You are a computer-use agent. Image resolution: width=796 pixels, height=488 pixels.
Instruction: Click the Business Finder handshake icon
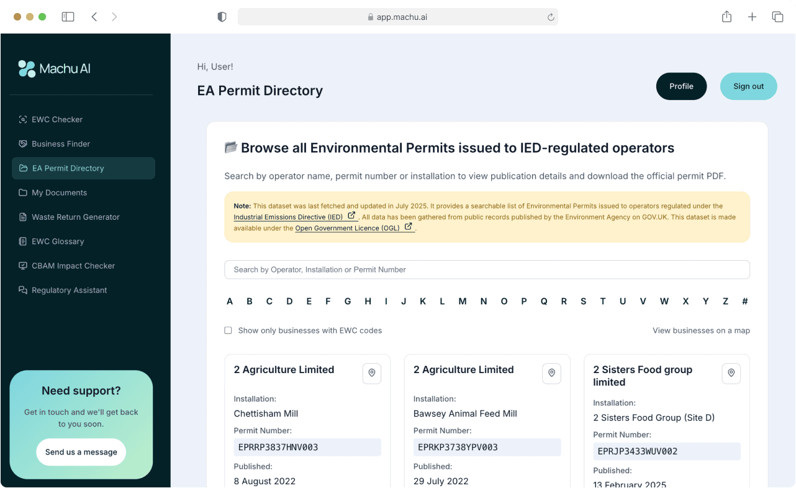pos(23,143)
